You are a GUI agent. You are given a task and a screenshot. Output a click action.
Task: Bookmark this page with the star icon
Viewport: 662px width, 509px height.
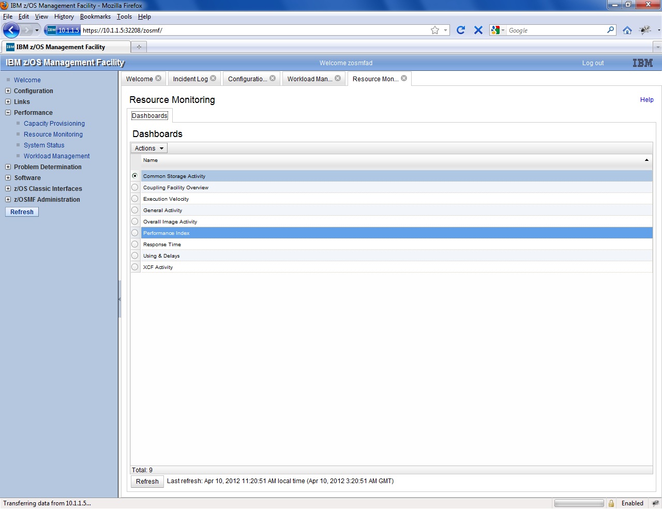435,30
